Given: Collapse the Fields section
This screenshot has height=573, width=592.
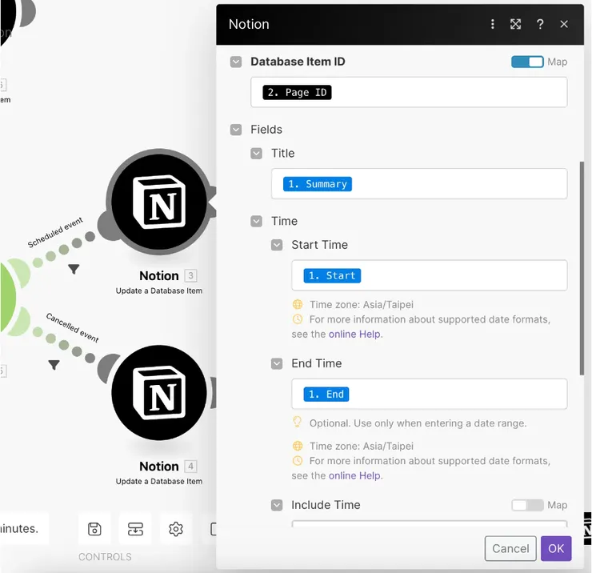Looking at the screenshot, I should (x=236, y=130).
